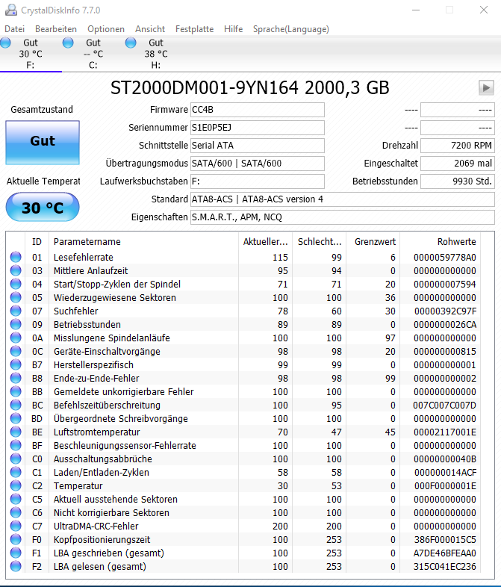The height and width of the screenshot is (587, 501).
Task: Click the Firmware field CC4B
Action: point(258,110)
